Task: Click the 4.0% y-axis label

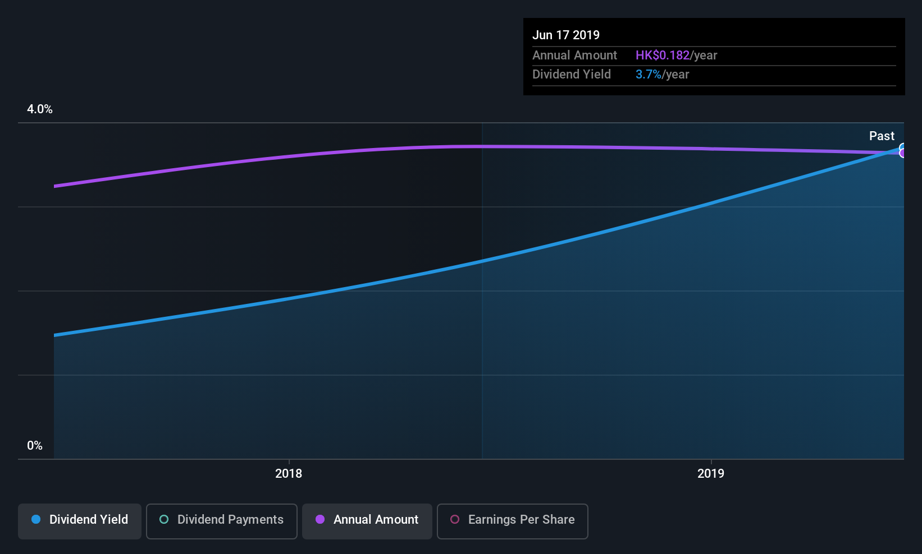Action: (40, 109)
